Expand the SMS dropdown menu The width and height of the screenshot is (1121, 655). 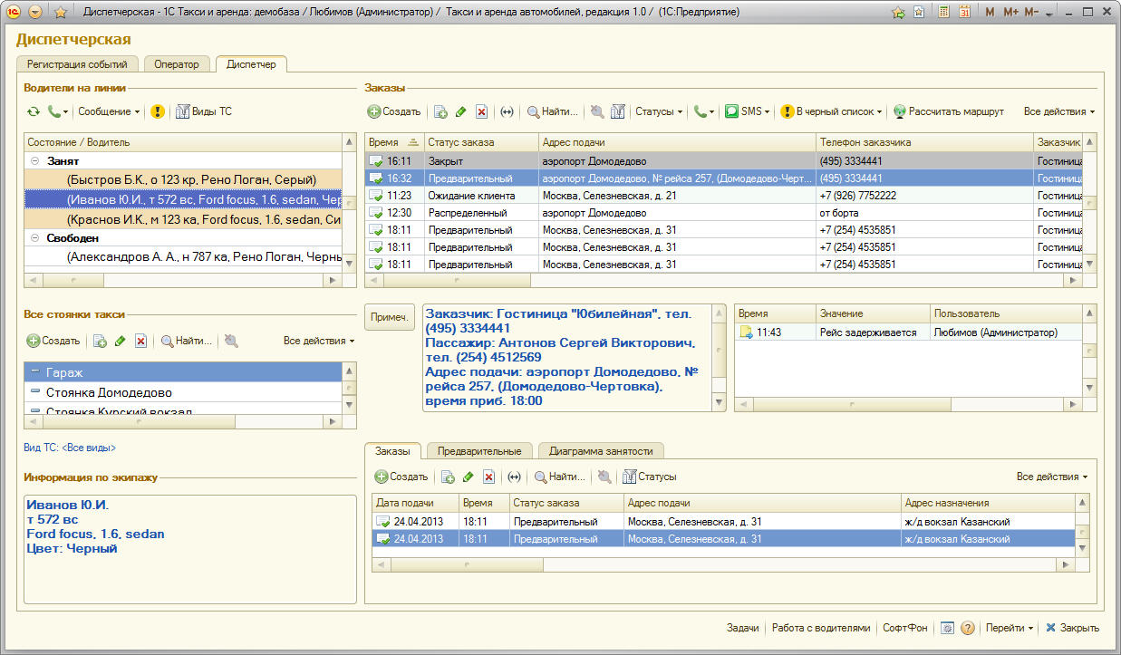[x=752, y=111]
